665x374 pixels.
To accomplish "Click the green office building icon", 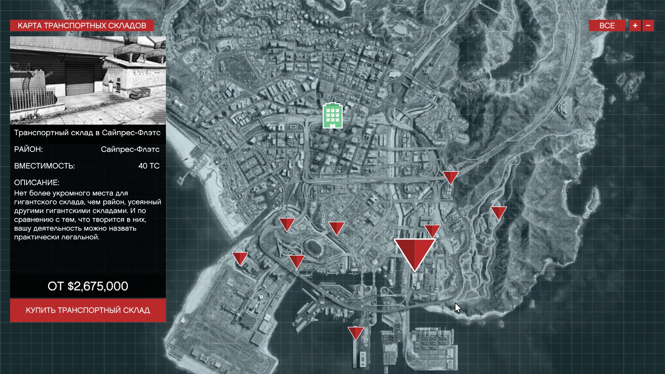I will click(333, 116).
